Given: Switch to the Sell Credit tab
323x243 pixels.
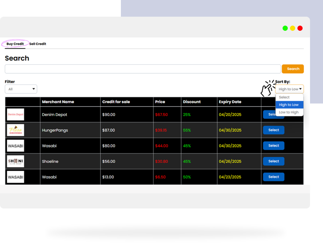Looking at the screenshot, I should [x=38, y=44].
